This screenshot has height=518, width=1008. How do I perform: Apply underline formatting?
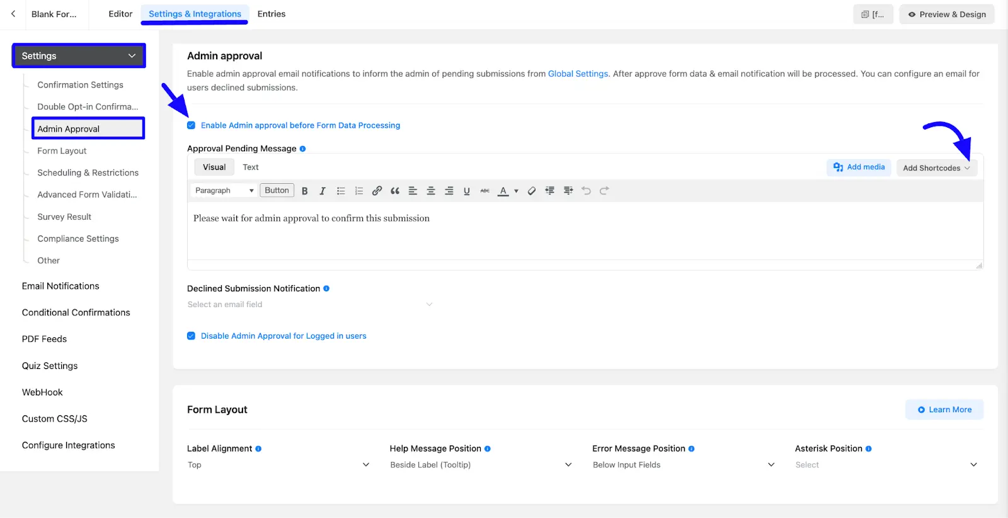pos(467,191)
